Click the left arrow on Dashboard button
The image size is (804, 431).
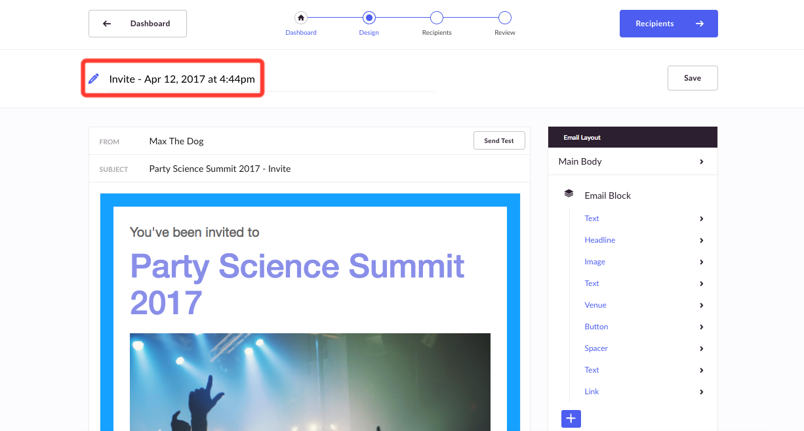coord(107,24)
